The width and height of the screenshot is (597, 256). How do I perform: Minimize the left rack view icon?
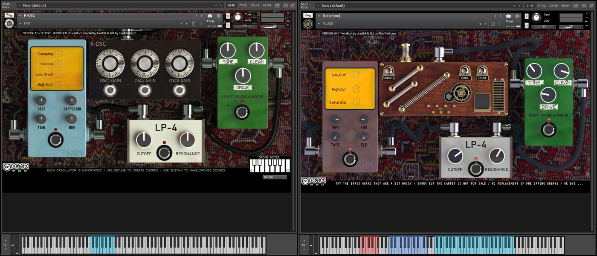[x=293, y=6]
